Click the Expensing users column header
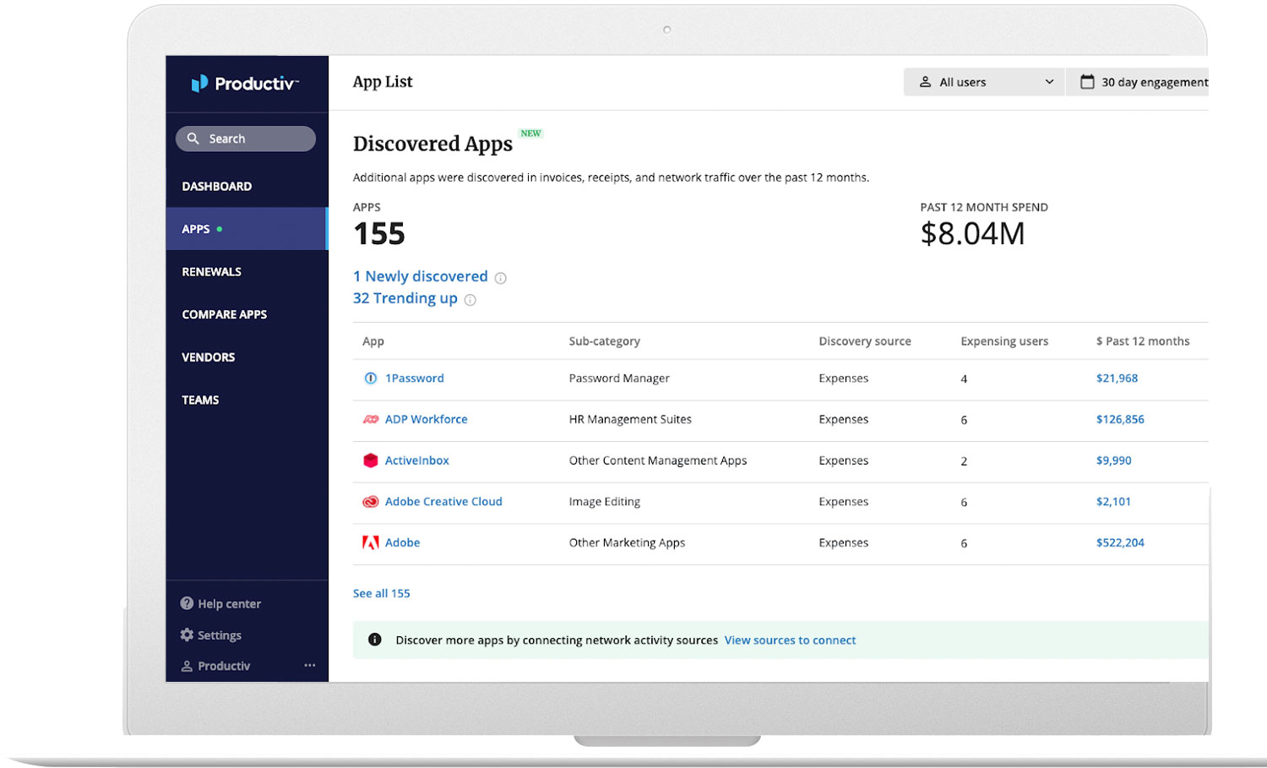This screenshot has width=1267, height=768. click(1004, 341)
